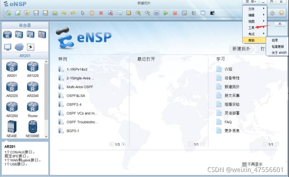
Task: Click the red X Delete icon
Action: pyautogui.click(x=101, y=13)
